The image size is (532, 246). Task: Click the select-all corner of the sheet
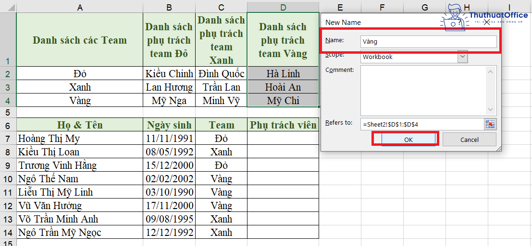[x=8, y=7]
